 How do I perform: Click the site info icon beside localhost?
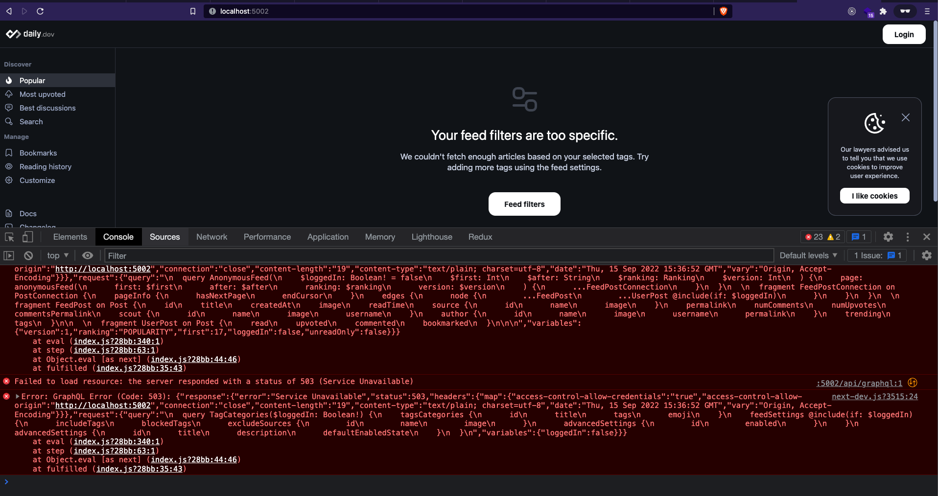212,11
